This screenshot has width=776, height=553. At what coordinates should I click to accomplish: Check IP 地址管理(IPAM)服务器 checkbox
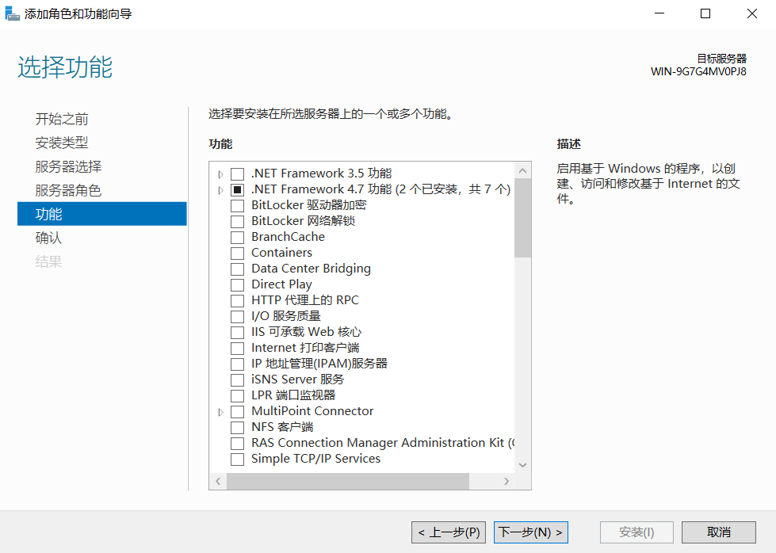click(238, 364)
